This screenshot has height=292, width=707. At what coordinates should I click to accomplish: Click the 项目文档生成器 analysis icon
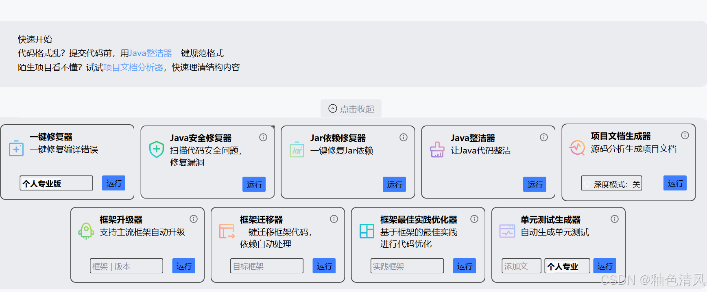[x=577, y=148]
